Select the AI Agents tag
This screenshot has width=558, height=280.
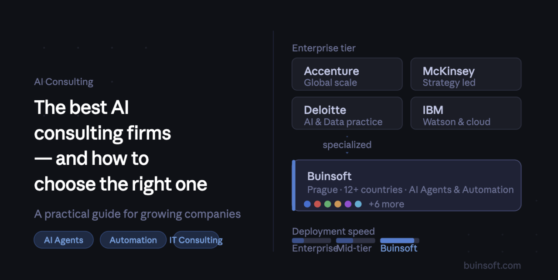coord(64,240)
